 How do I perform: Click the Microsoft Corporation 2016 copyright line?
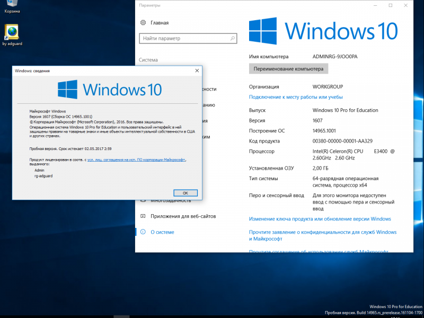[x=96, y=122]
